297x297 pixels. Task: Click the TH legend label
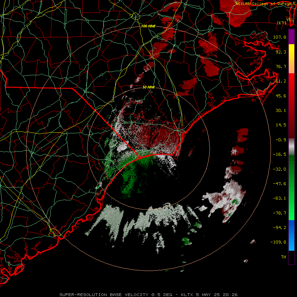pyautogui.click(x=283, y=257)
